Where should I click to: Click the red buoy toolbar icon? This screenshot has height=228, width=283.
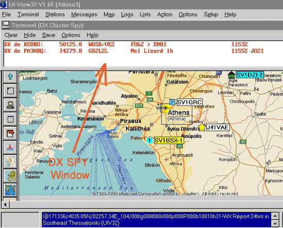[x=10, y=148]
